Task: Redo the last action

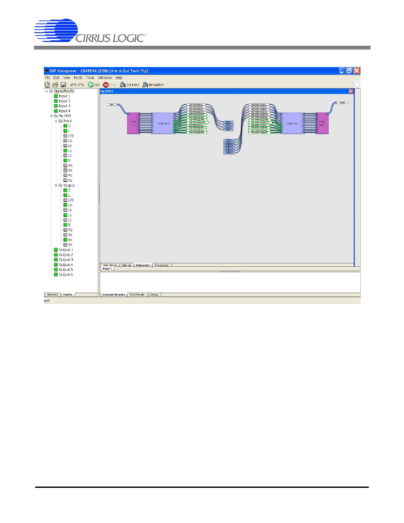Action: [x=81, y=85]
